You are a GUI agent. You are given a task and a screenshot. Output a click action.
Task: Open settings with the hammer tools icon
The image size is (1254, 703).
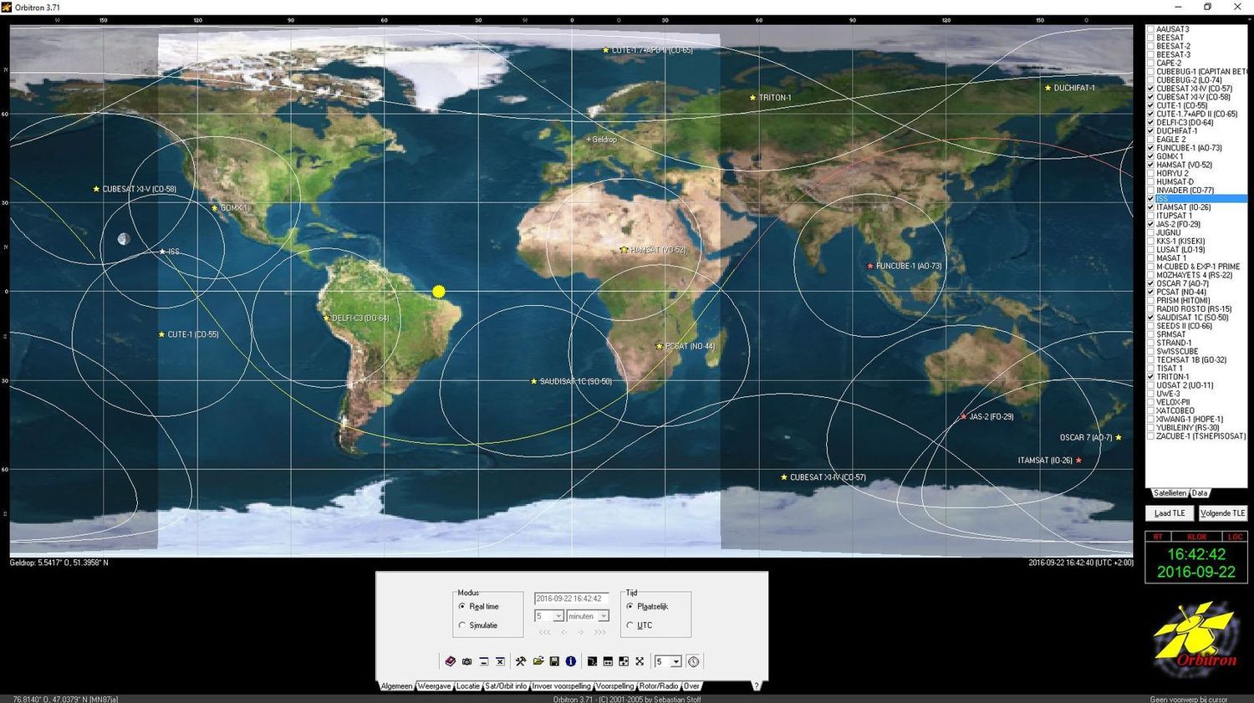[521, 661]
